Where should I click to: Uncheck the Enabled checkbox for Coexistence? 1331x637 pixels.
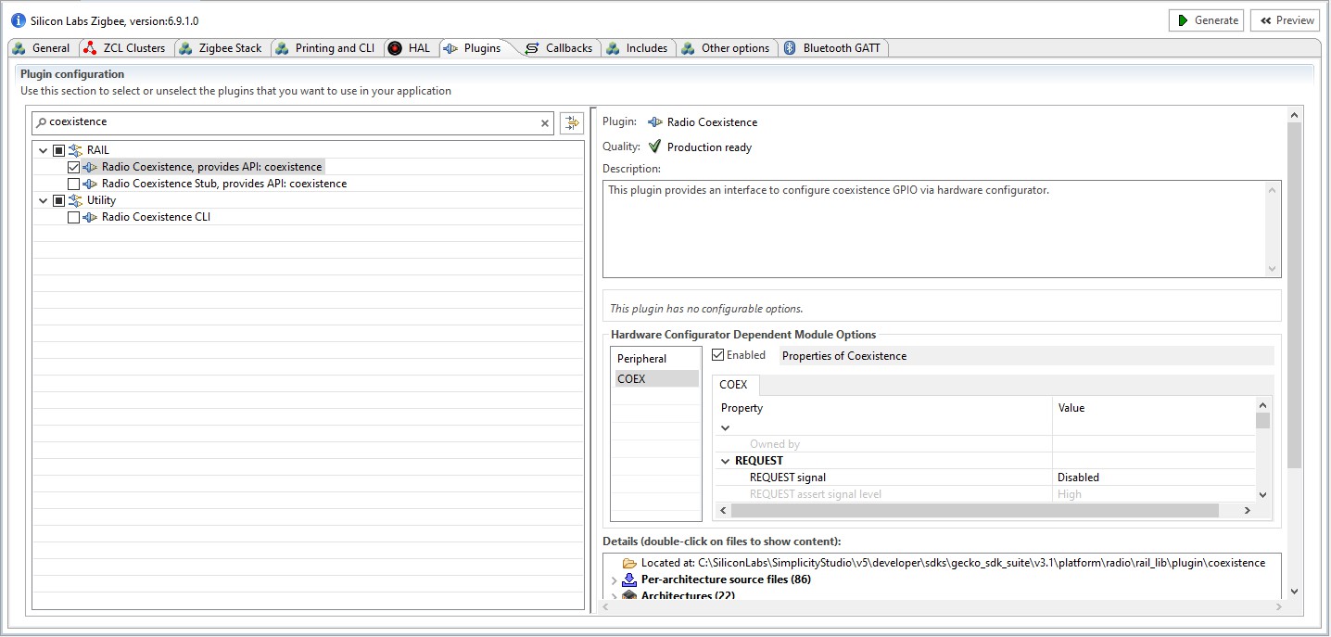[718, 355]
